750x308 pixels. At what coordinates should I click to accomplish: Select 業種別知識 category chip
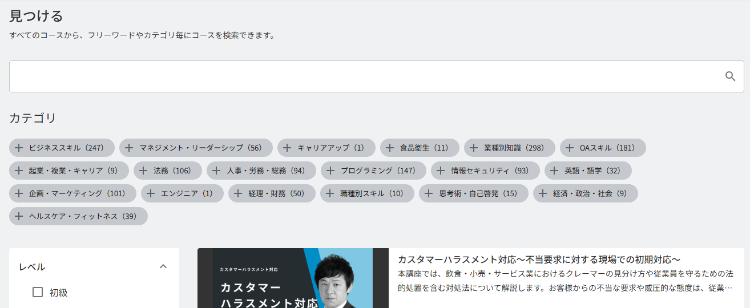pos(510,148)
